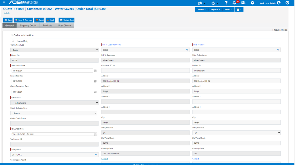The image size is (295, 165).
Task: Open Ship-To State/Province dropdown
Action: (x=236, y=133)
